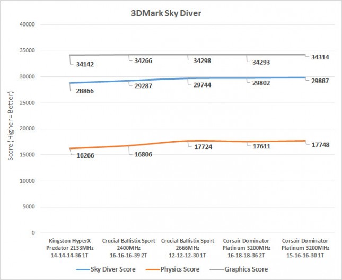Click the Physics Score legend entry

pyautogui.click(x=172, y=269)
